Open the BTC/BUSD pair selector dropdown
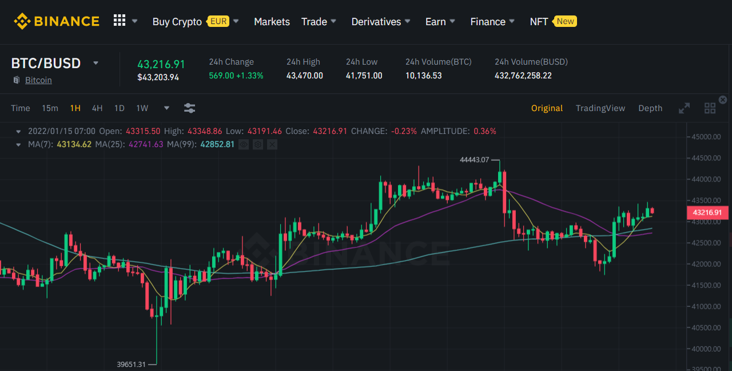This screenshot has height=371, width=732. coord(96,63)
